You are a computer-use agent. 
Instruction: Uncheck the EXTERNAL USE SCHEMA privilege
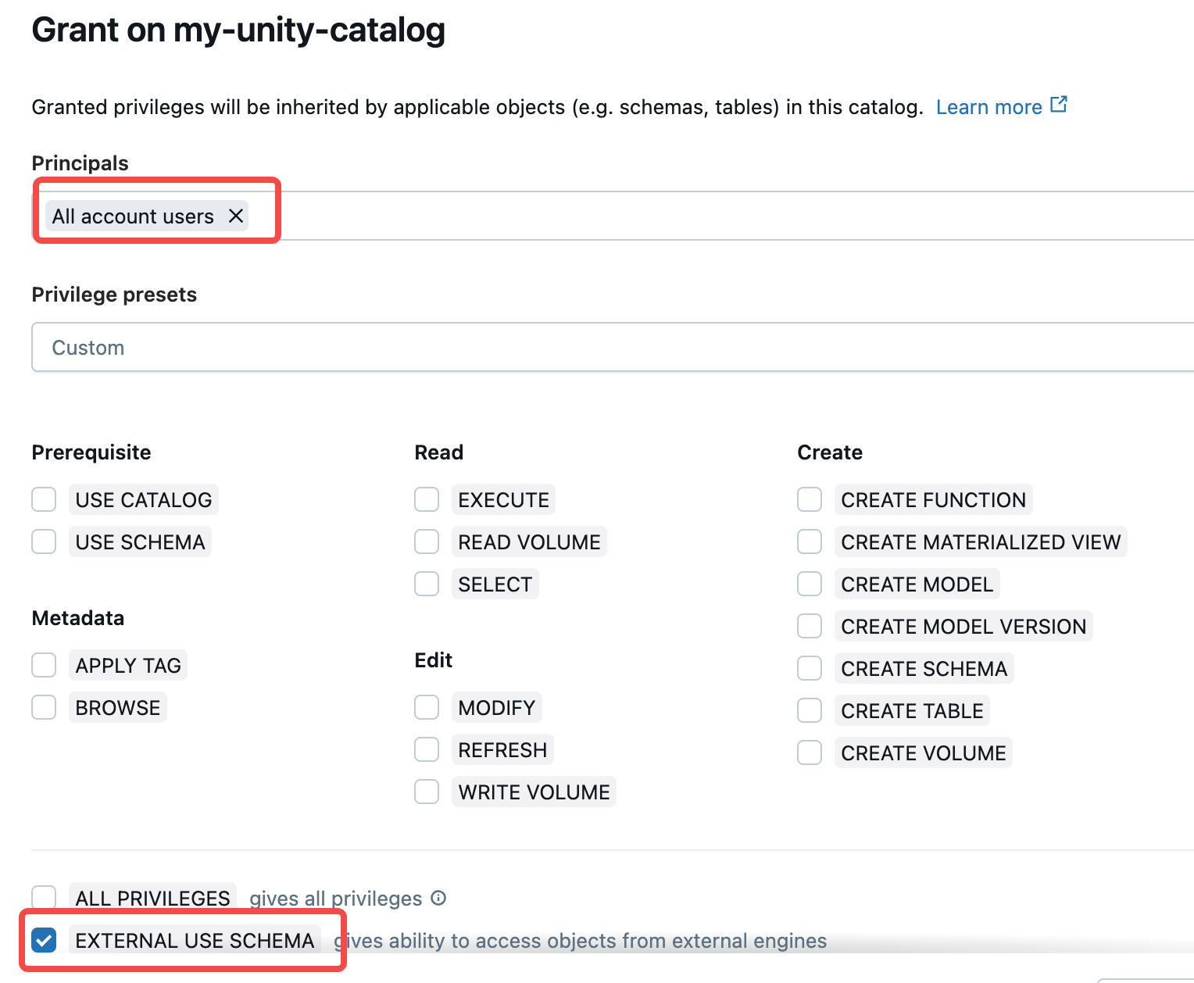(x=44, y=940)
